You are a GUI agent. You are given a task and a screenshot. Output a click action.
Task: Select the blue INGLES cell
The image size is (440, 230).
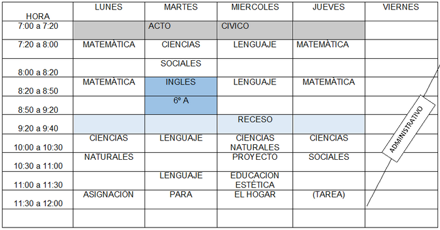[181, 86]
